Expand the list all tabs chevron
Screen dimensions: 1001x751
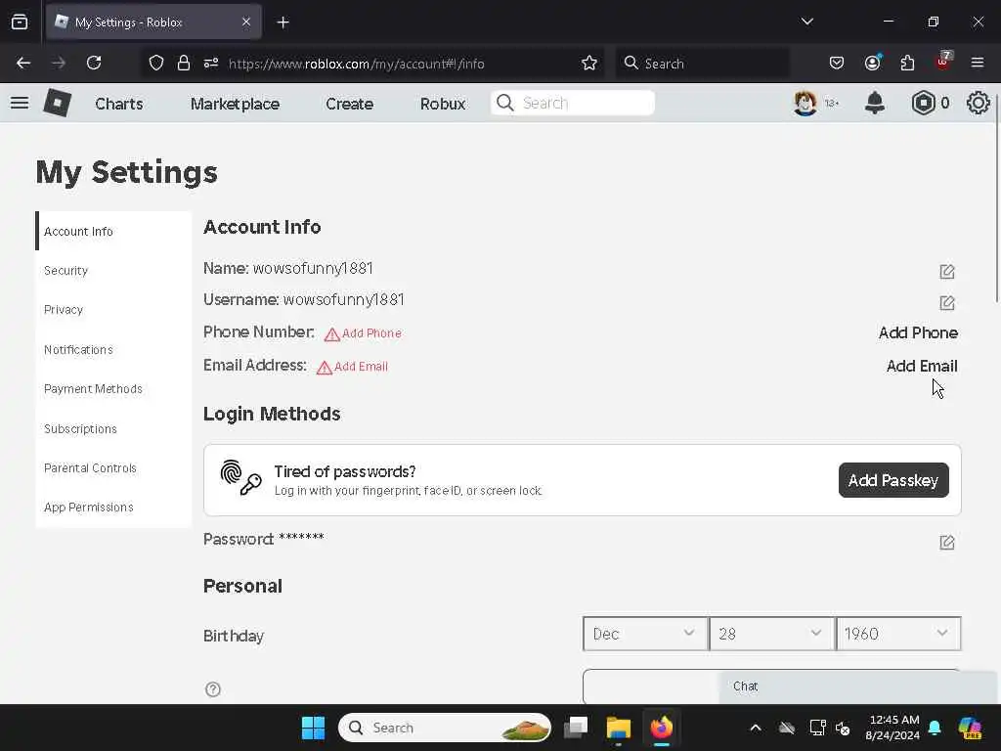click(x=806, y=22)
